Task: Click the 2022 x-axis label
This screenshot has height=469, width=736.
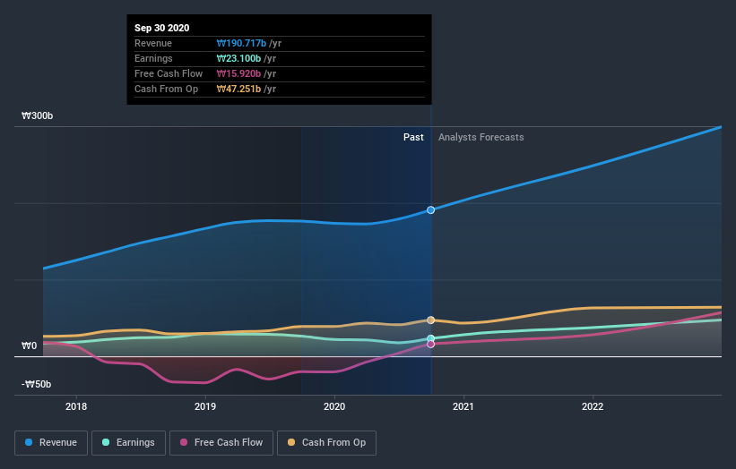Action: (593, 406)
